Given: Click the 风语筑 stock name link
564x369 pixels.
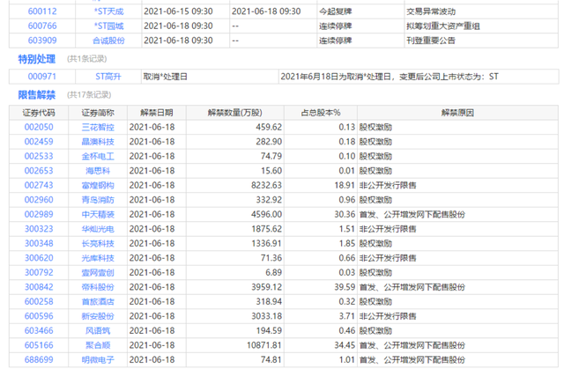Looking at the screenshot, I should pyautogui.click(x=98, y=330).
